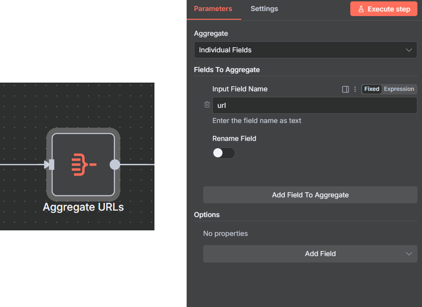The image size is (422, 307).
Task: Click the url input field
Action: pos(314,106)
